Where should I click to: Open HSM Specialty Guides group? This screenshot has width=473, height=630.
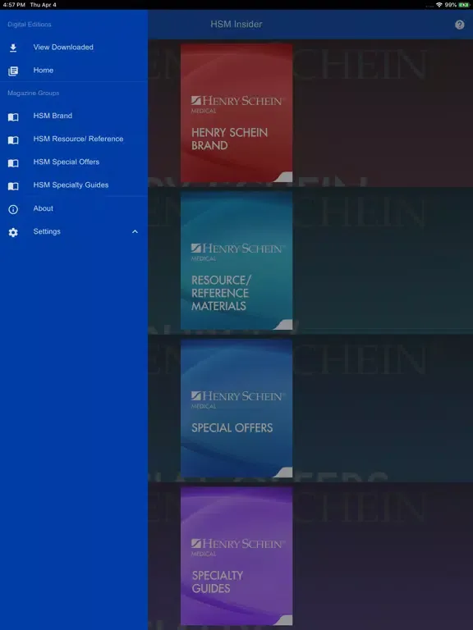74,185
